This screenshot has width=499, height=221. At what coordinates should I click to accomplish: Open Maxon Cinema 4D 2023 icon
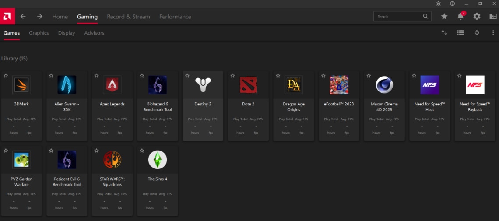[384, 85]
